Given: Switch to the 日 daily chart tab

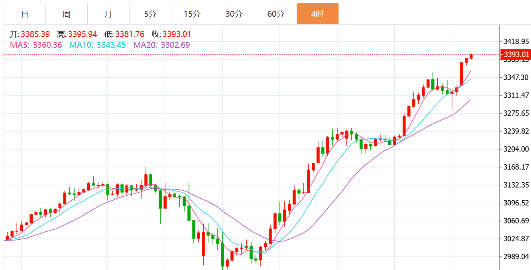Looking at the screenshot, I should 25,14.
